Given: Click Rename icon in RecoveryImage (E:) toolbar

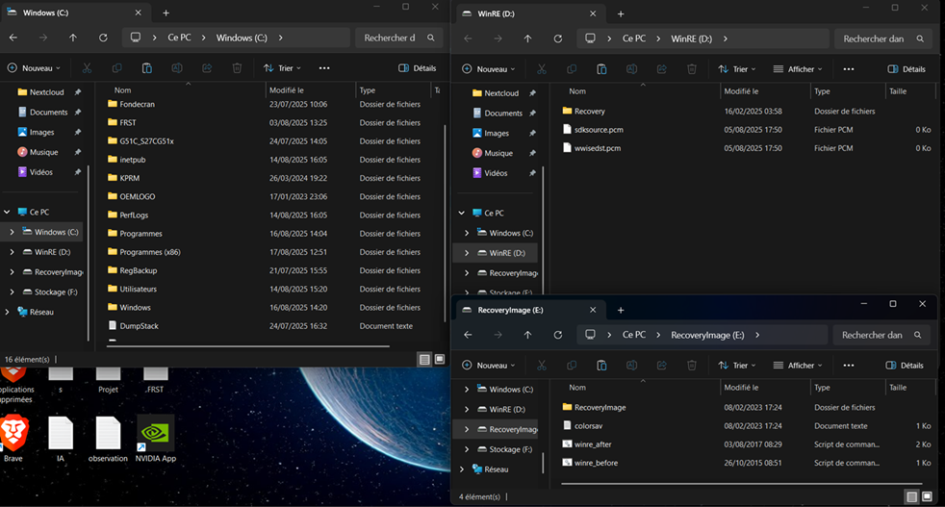Looking at the screenshot, I should 631,366.
